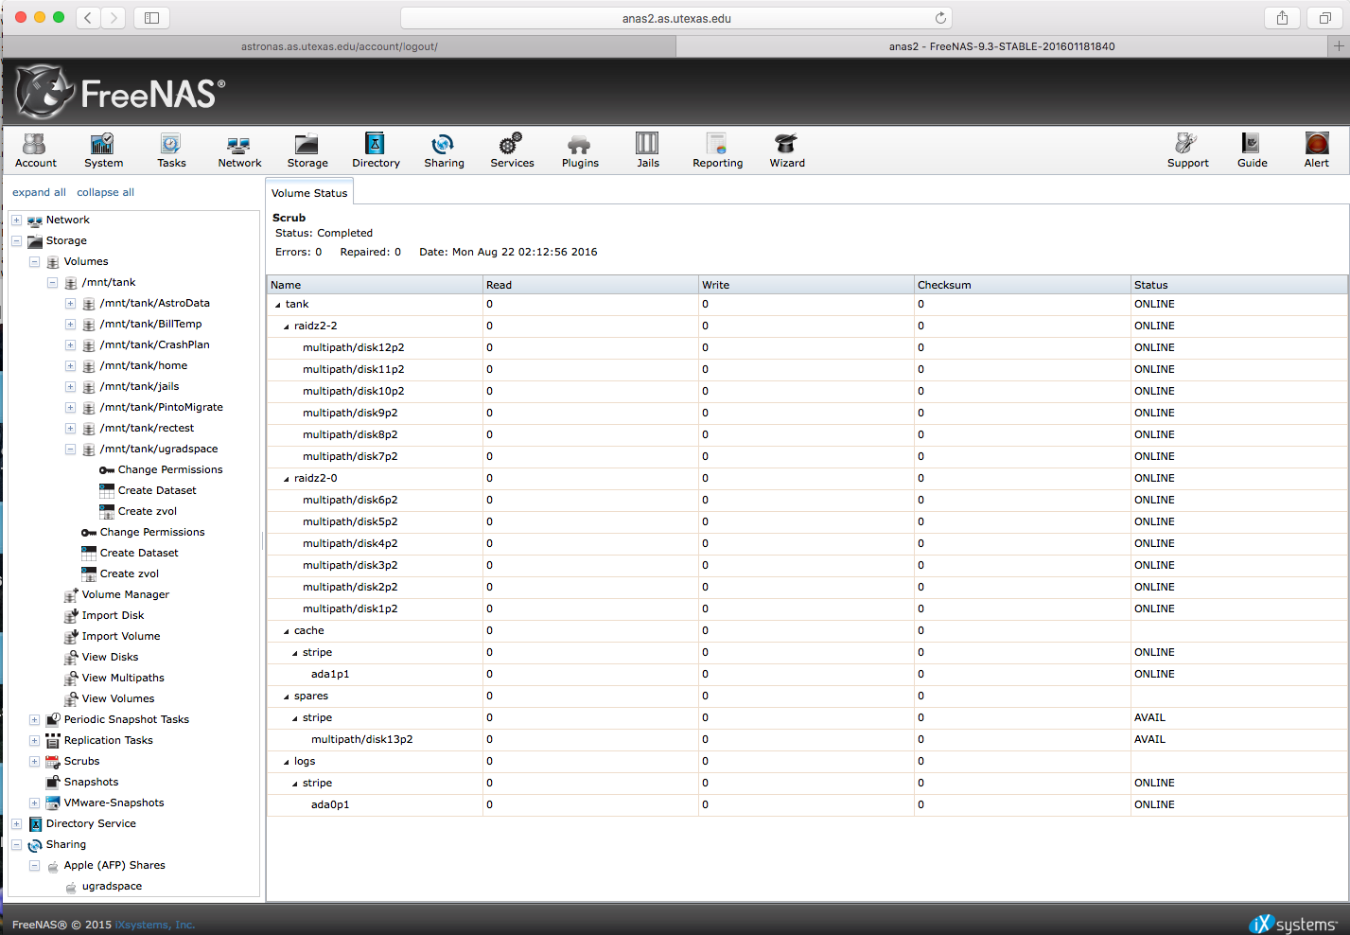Open View Disks in tree

click(110, 657)
